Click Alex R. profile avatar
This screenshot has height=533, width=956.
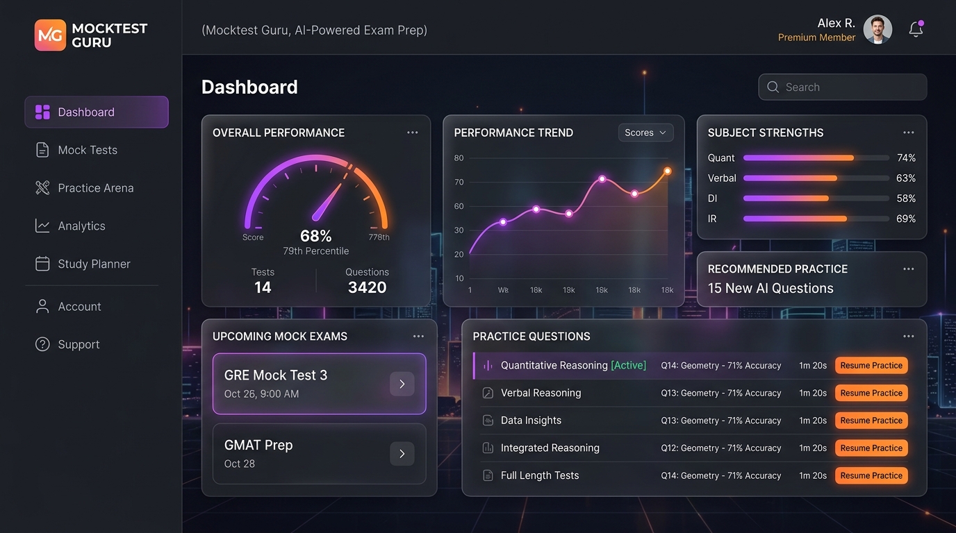coord(877,30)
